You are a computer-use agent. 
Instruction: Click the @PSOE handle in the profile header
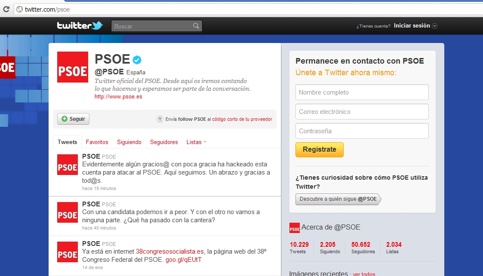109,72
